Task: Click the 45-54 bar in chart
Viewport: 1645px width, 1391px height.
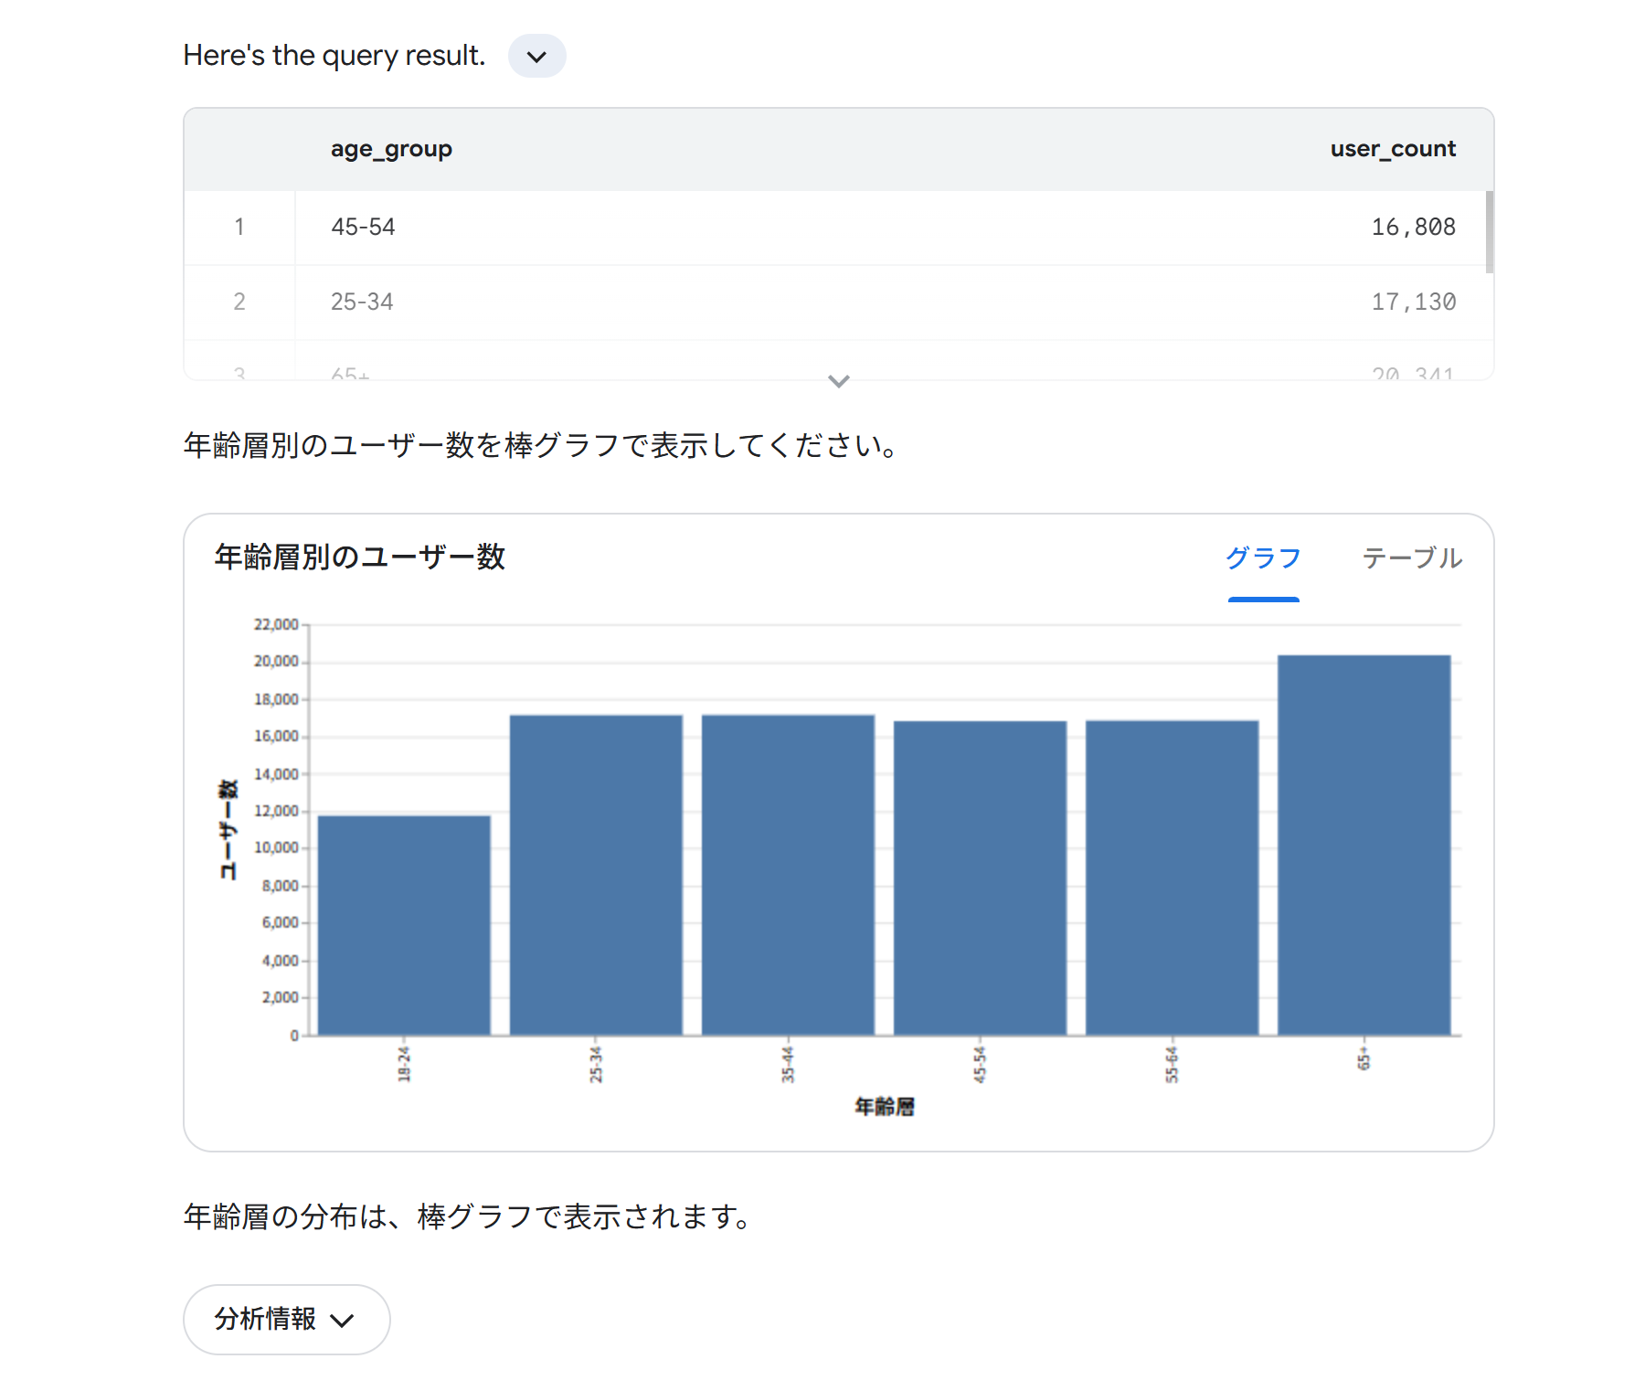Action: point(980,878)
